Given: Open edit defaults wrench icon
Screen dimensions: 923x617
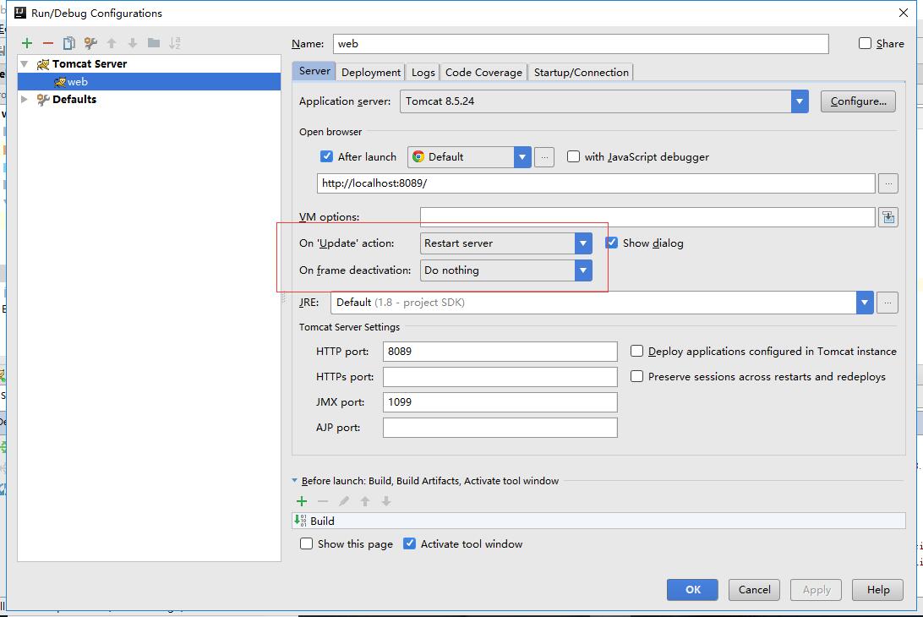Looking at the screenshot, I should [90, 43].
